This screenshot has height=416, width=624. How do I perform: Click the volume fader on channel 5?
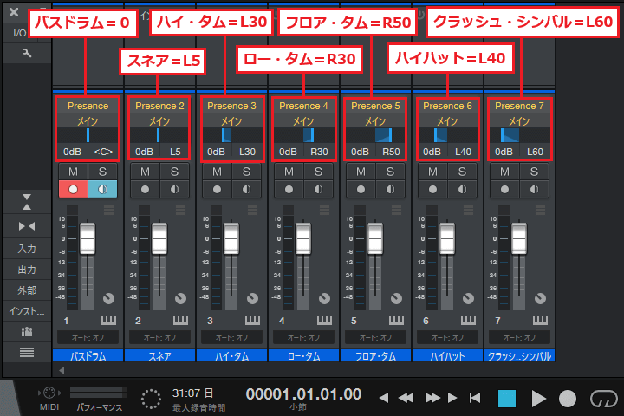(x=375, y=237)
